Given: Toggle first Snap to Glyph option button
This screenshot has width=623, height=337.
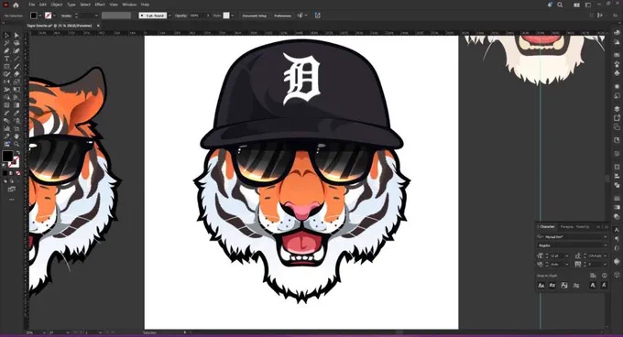Looking at the screenshot, I should pos(541,285).
